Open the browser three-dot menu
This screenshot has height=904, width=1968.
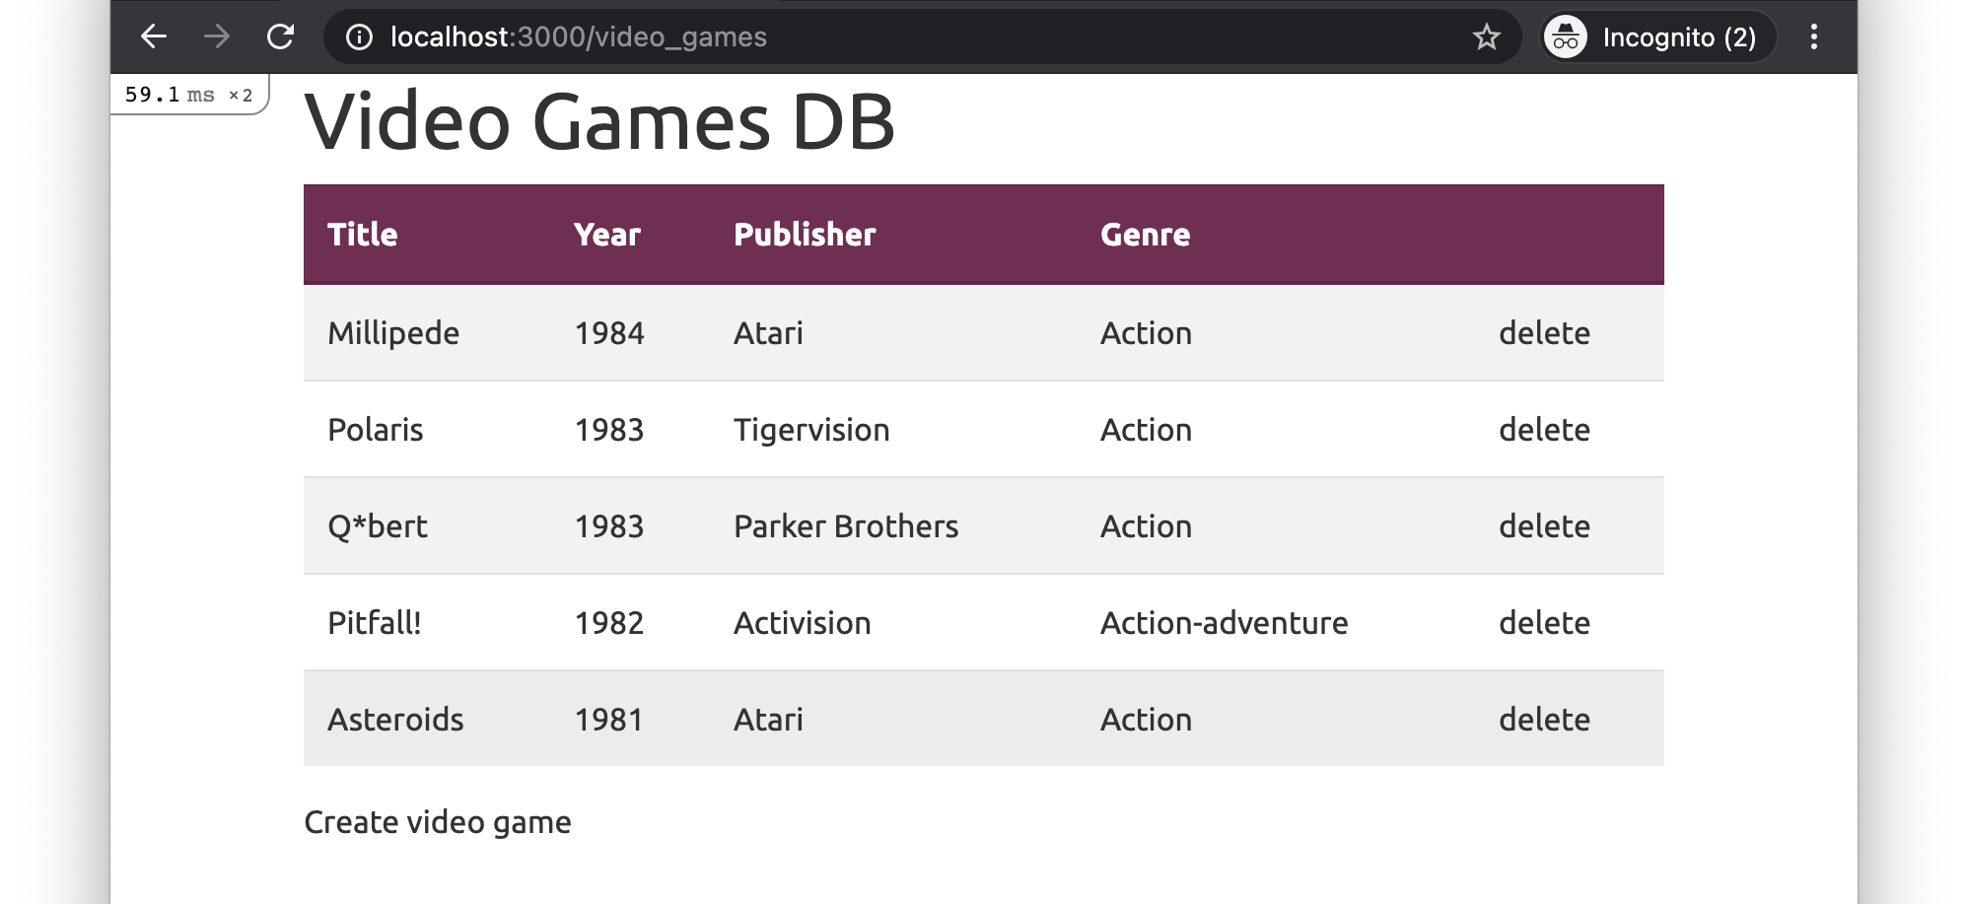[x=1813, y=37]
